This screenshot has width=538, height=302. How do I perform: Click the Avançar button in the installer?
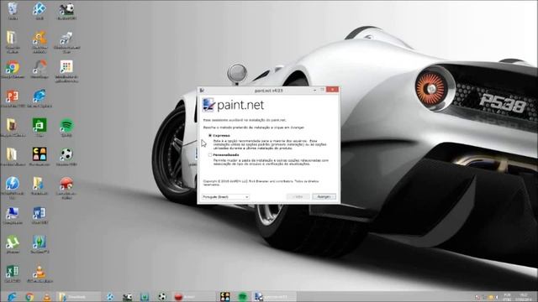(324, 196)
